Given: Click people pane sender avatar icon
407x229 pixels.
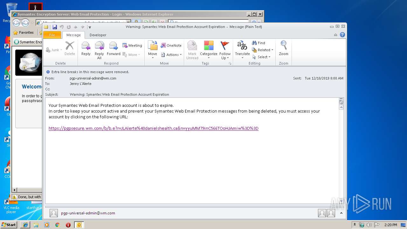Looking at the screenshot, I should click(54, 213).
